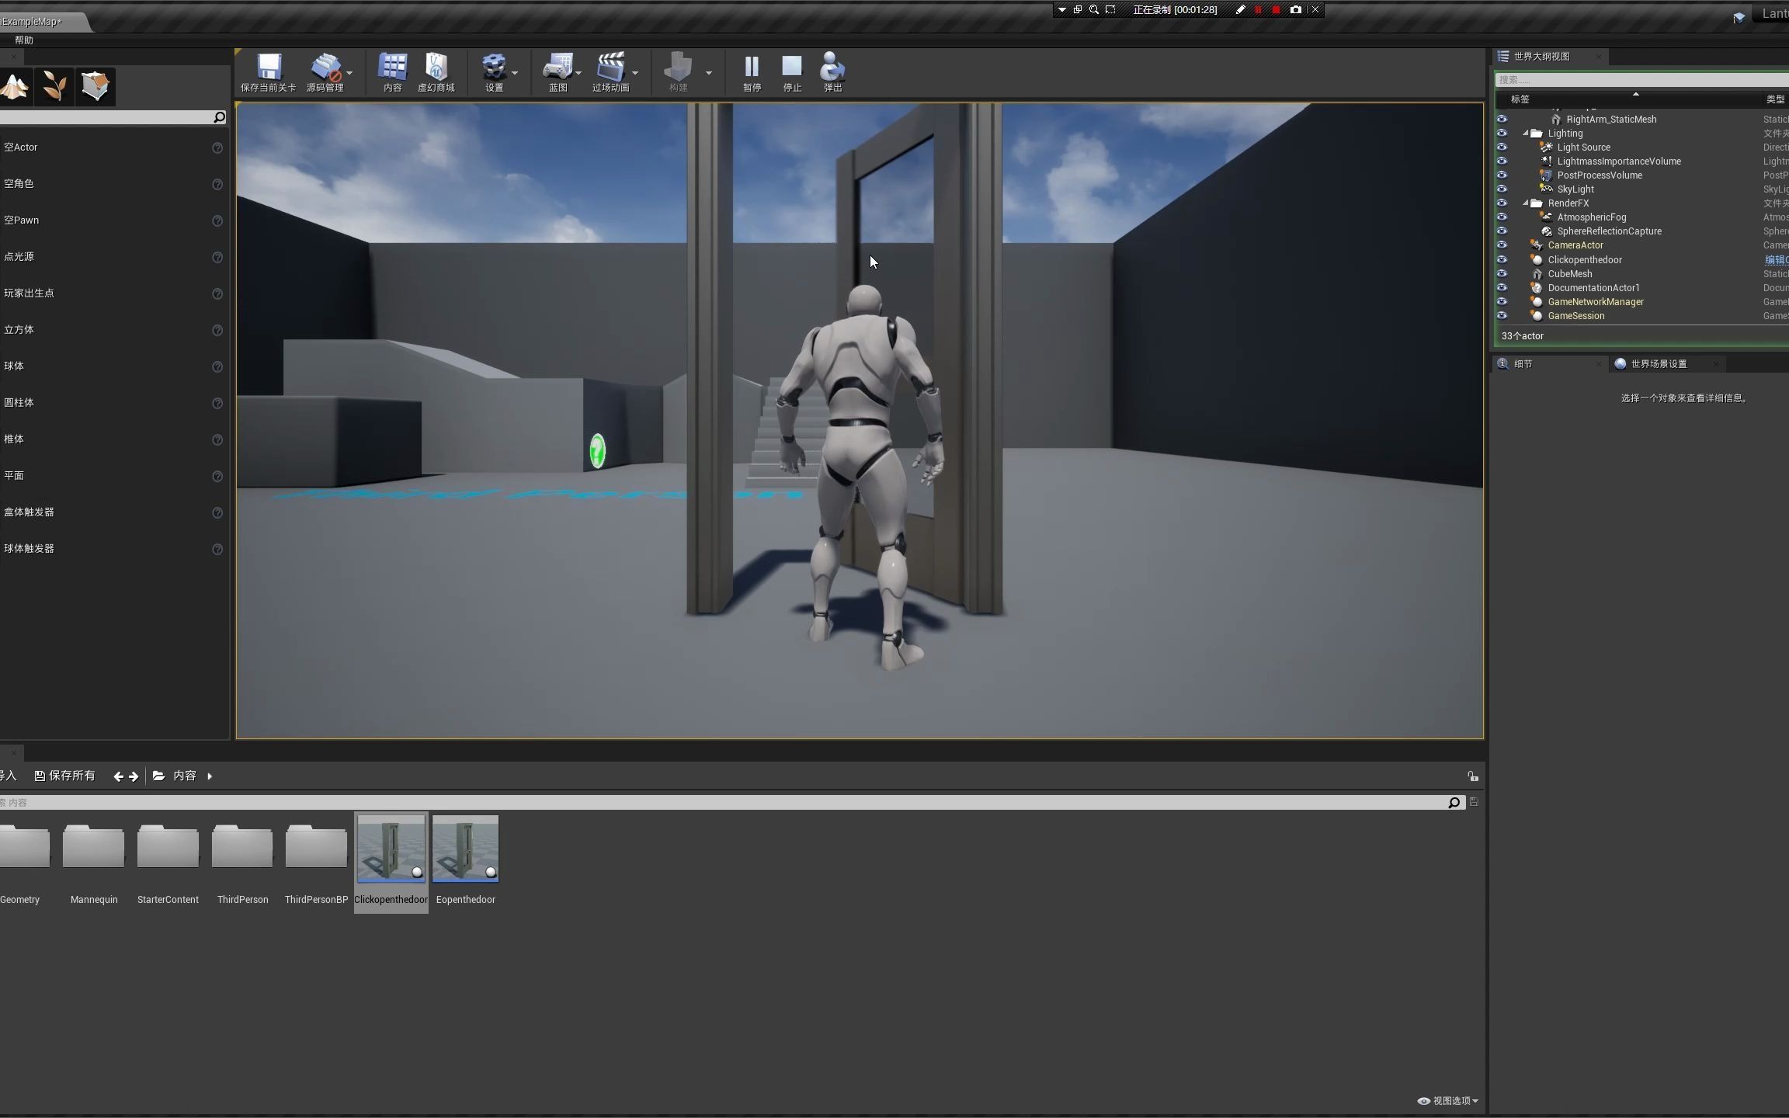Collapse the Lighting folder in world outliner
This screenshot has width=1789, height=1118.
click(1524, 133)
